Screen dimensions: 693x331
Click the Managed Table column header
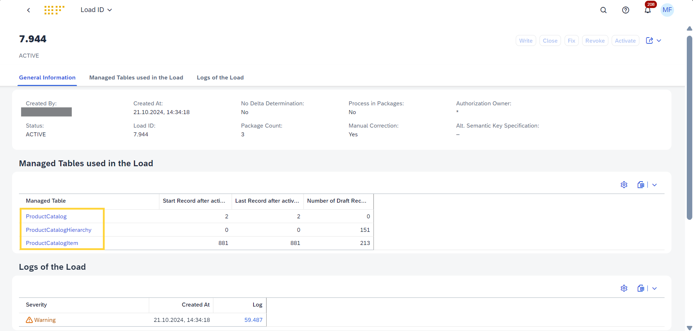pyautogui.click(x=89, y=201)
